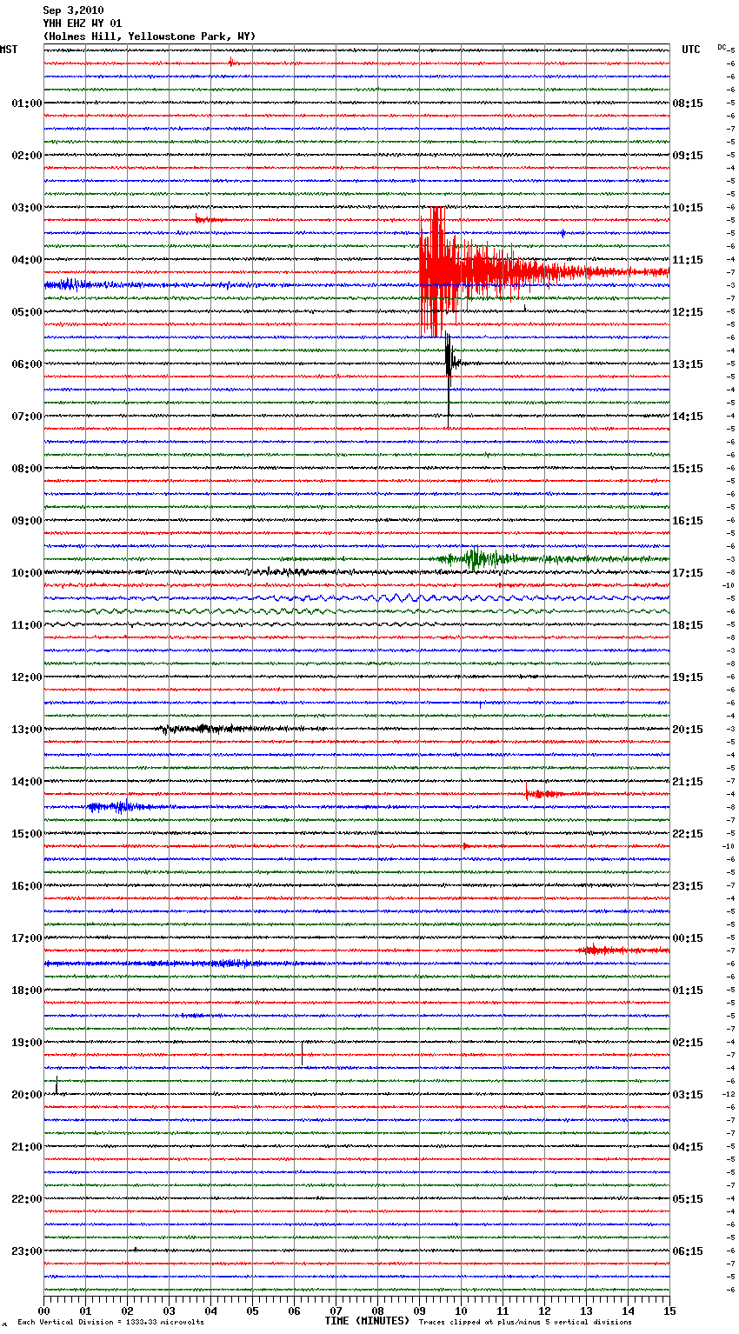739x1334 pixels.
Task: Click the 17:15 UTC time label
Action: click(x=688, y=573)
